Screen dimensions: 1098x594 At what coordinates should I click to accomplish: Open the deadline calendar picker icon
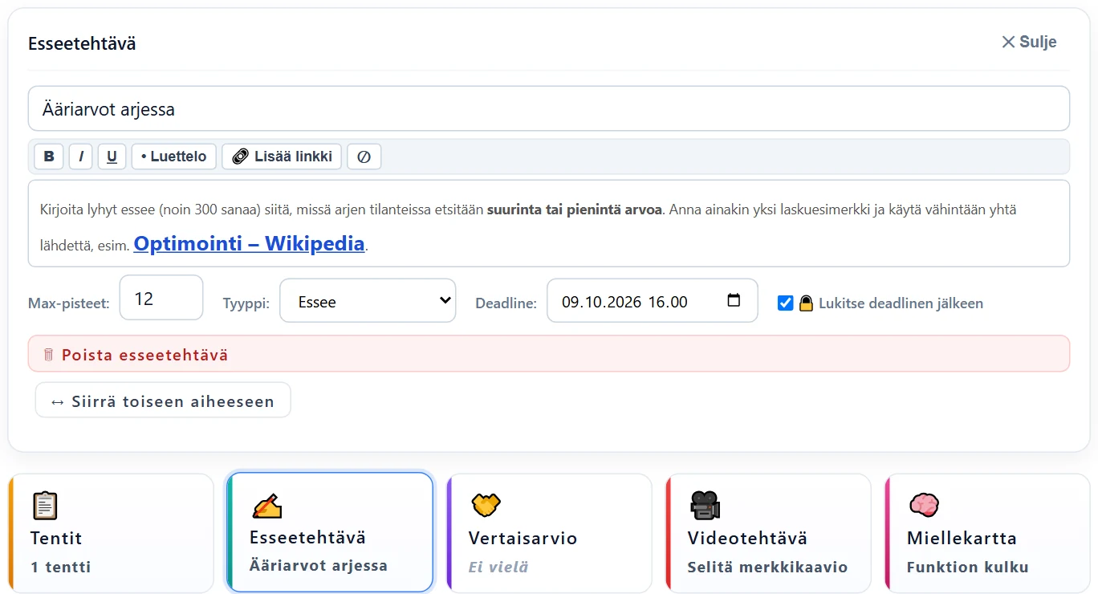pos(734,301)
